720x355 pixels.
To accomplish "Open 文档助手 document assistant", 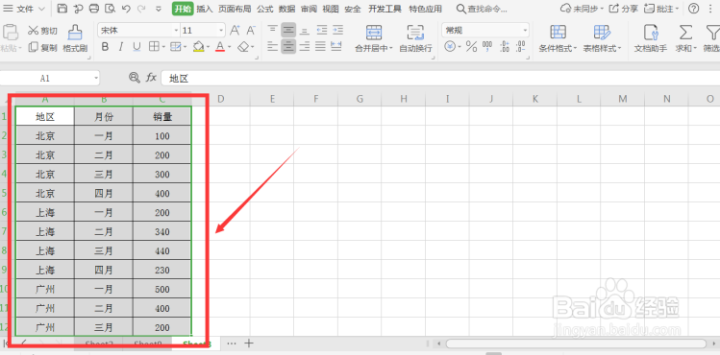I will click(651, 38).
